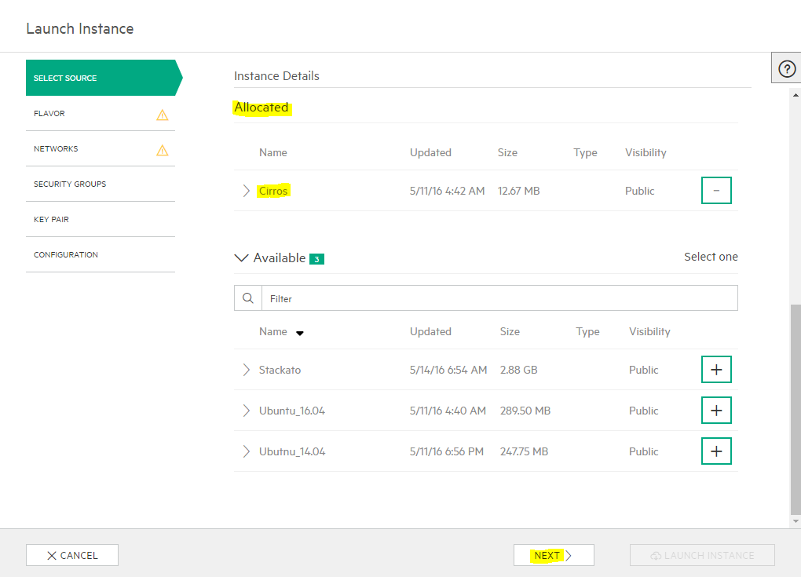This screenshot has width=801, height=577.
Task: Collapse the Available section chevron
Action: [241, 257]
